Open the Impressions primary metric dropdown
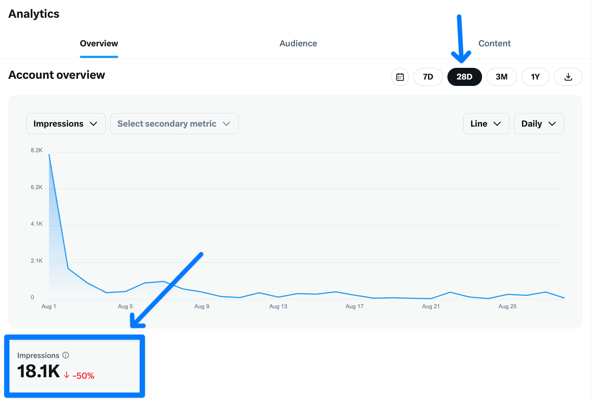Viewport: 592px width, 404px height. [x=66, y=124]
